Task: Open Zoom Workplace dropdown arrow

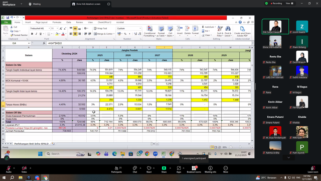Action: click(21, 4)
